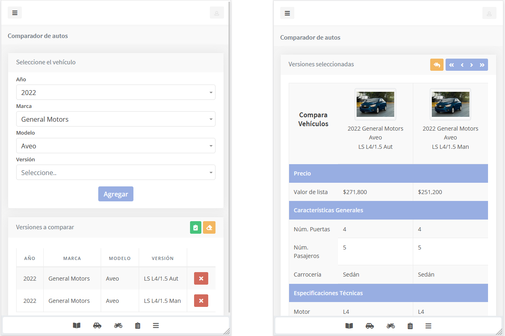Click the clipboard icon in right bottom bar
505x336 pixels.
click(x=410, y=326)
